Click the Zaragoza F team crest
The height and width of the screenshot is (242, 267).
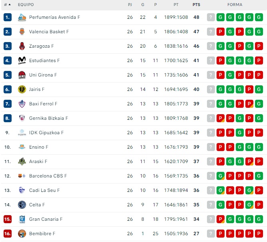22,46
